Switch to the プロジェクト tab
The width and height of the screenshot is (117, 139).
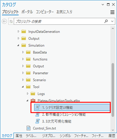(x=10, y=12)
